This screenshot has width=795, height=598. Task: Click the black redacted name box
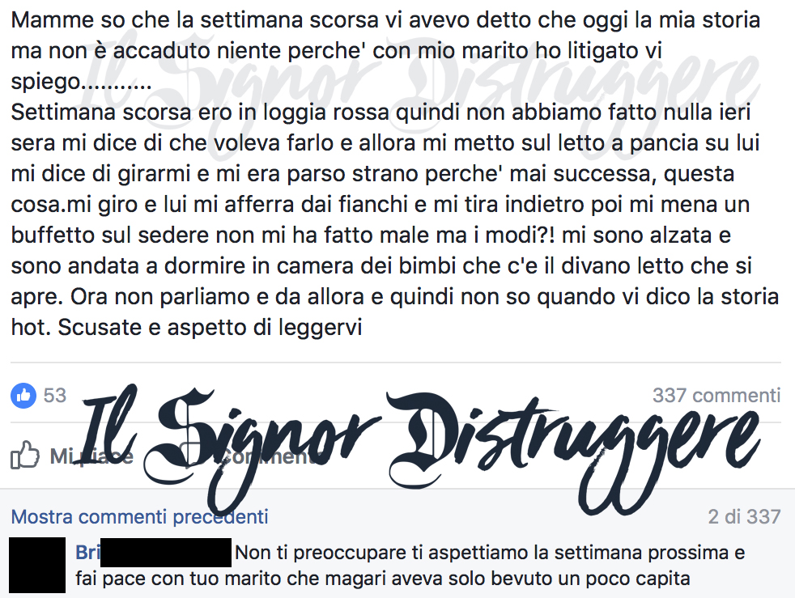click(x=166, y=553)
